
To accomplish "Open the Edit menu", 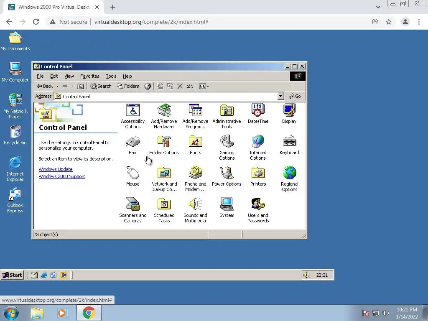I will coord(54,76).
